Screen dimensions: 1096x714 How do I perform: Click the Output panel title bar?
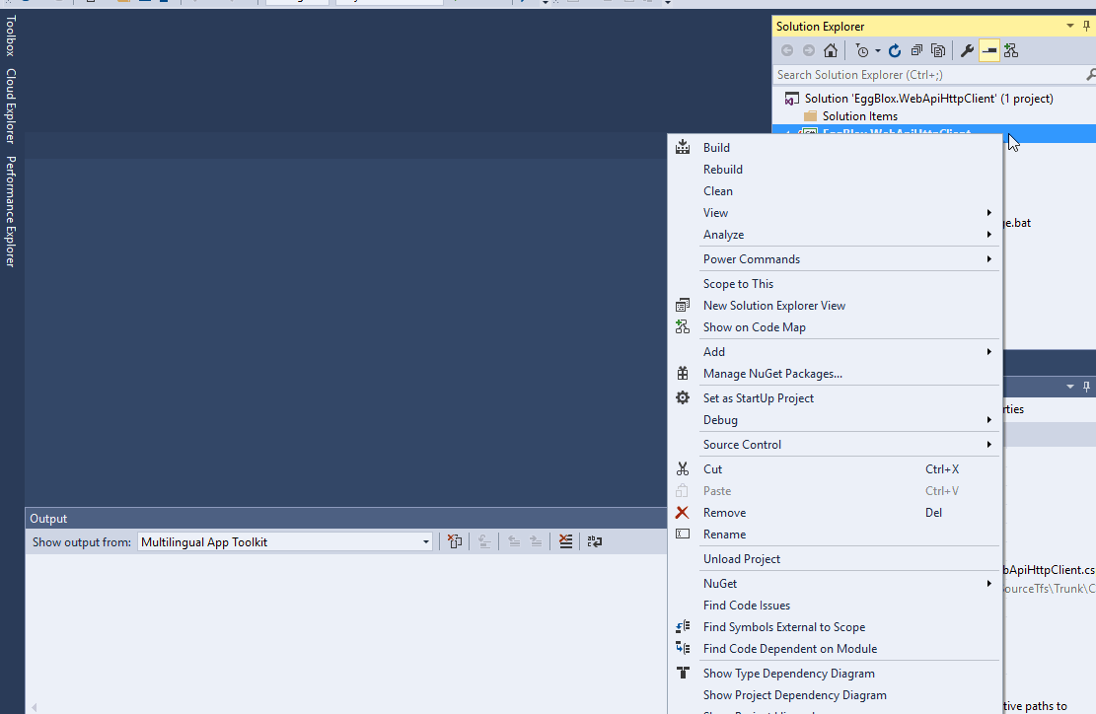tap(346, 519)
